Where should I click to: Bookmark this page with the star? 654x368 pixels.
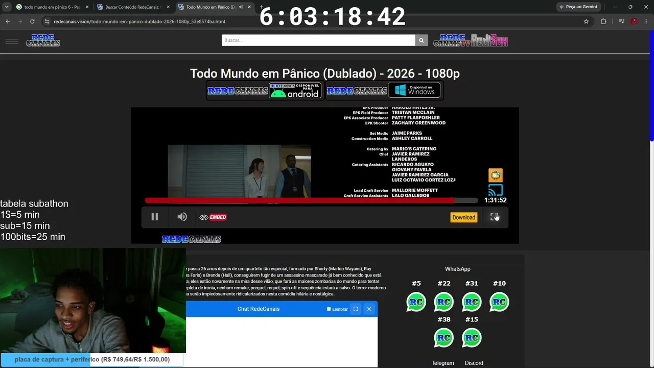click(x=586, y=21)
